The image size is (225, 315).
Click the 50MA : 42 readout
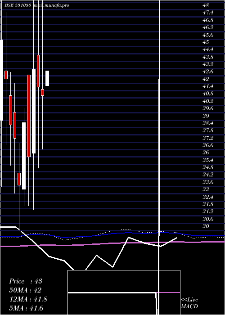pyautogui.click(x=25, y=290)
